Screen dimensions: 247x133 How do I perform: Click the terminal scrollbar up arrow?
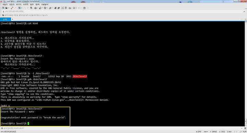(246, 23)
